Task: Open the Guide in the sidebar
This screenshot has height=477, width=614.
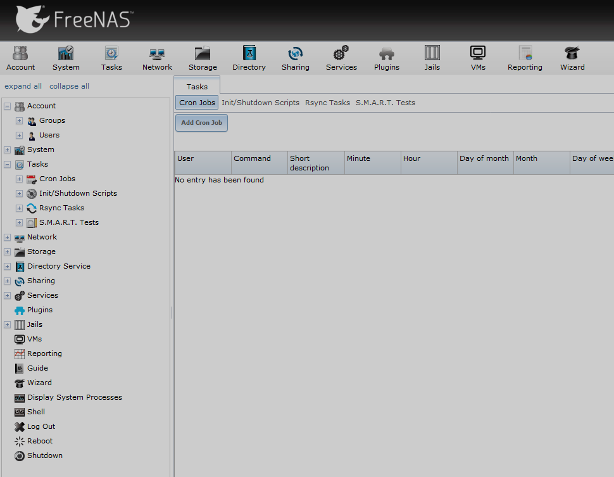Action: click(37, 368)
